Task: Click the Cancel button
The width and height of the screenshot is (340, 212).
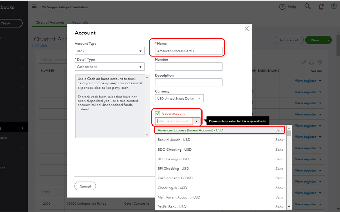Action: click(85, 186)
